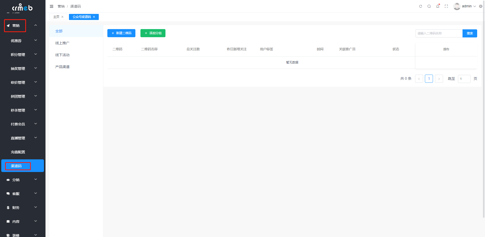Click the 昨日新增关注 column header

coord(237,49)
